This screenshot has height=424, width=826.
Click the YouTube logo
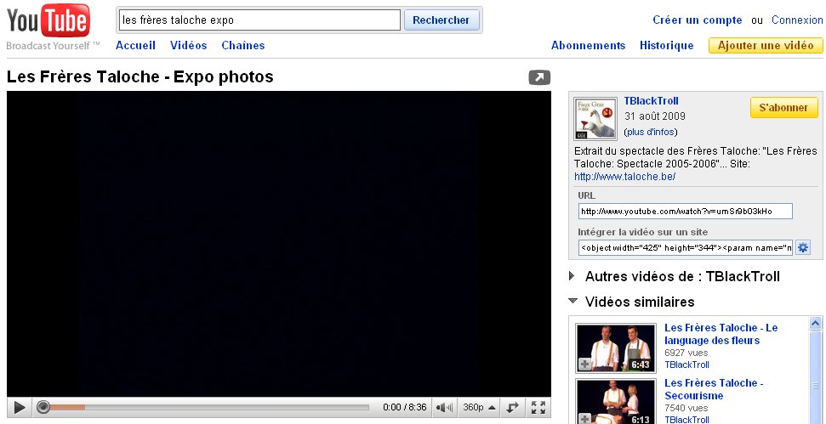click(x=48, y=21)
